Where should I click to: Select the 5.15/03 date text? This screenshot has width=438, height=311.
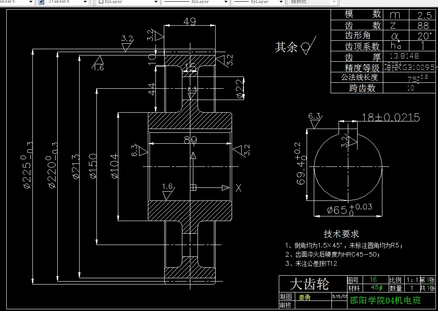tap(340, 296)
